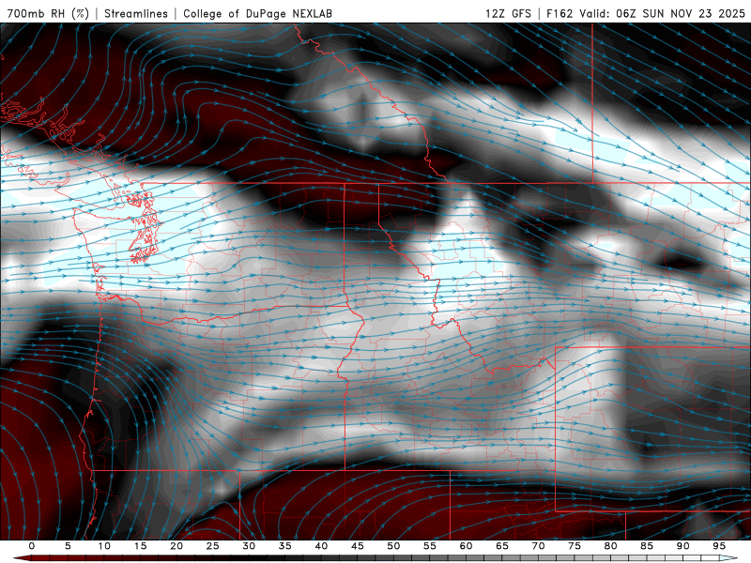Click "College of DuPage NEXLAB" header text

[257, 13]
